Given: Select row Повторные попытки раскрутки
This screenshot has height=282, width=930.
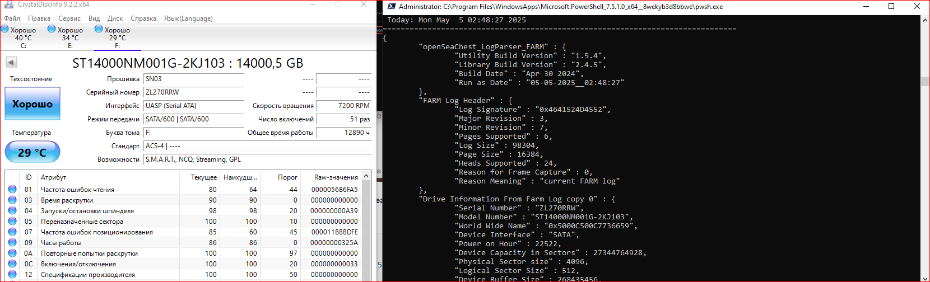Looking at the screenshot, I should tap(183, 253).
